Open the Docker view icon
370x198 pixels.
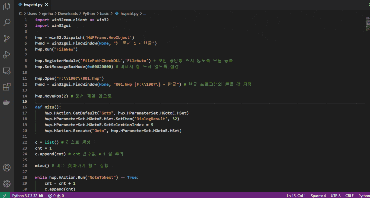click(x=7, y=103)
